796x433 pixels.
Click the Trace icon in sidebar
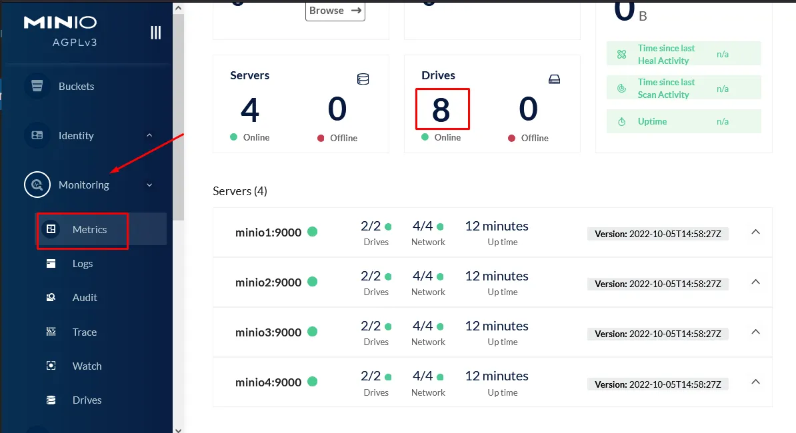(x=51, y=332)
